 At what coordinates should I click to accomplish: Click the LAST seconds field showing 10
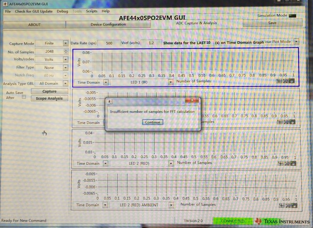point(208,43)
